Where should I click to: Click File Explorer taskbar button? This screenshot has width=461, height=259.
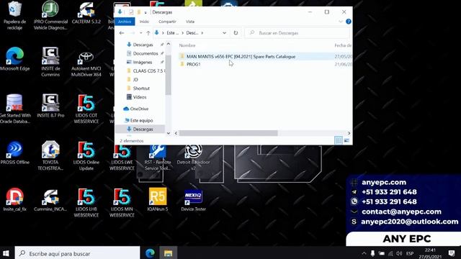[168, 253]
